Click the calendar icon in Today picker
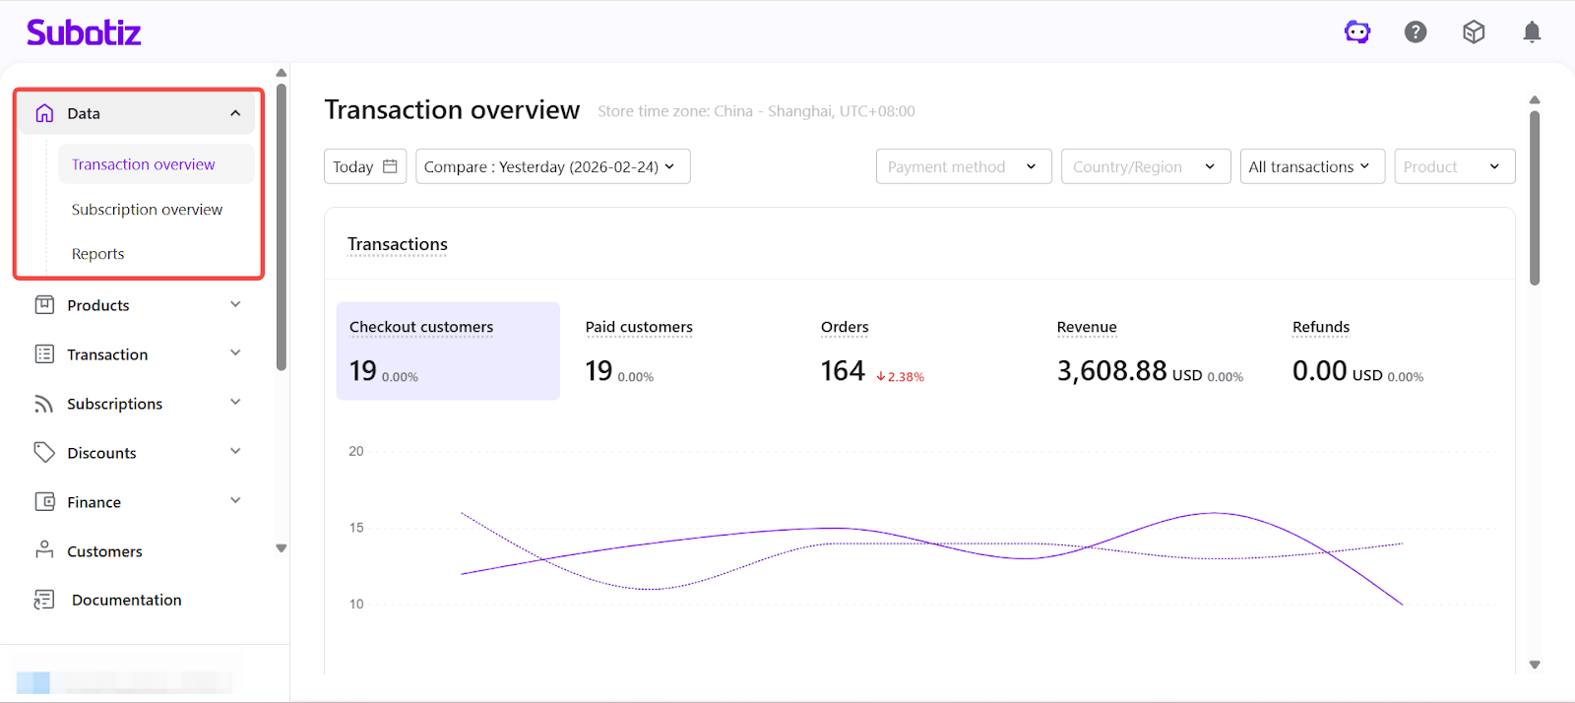Screen dimensions: 1575x703 coord(390,166)
